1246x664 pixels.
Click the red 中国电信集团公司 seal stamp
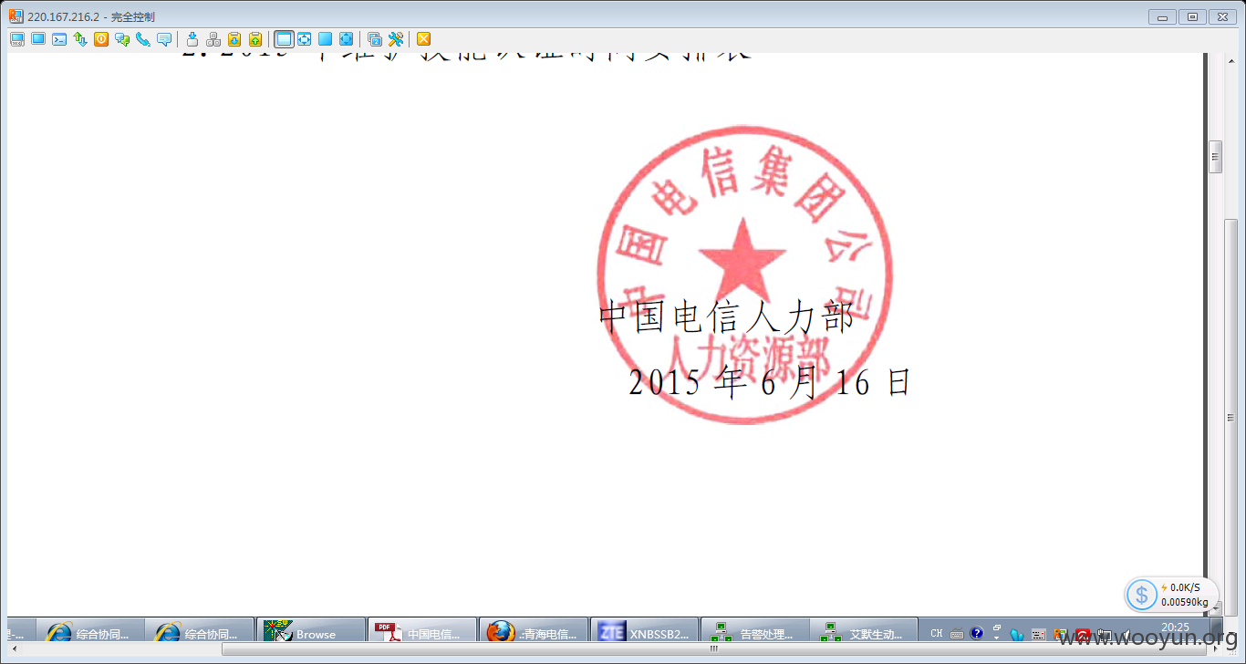point(744,275)
